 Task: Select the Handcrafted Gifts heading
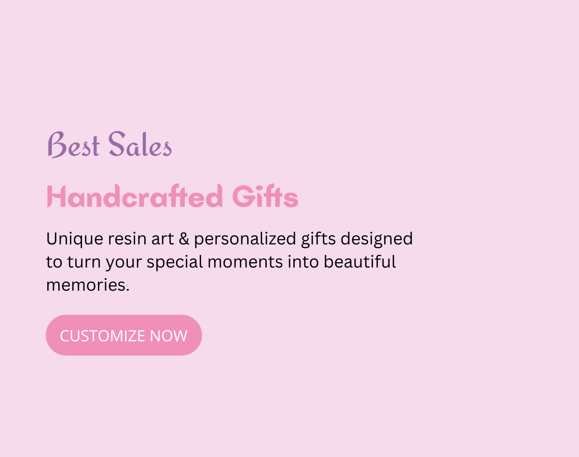(172, 197)
